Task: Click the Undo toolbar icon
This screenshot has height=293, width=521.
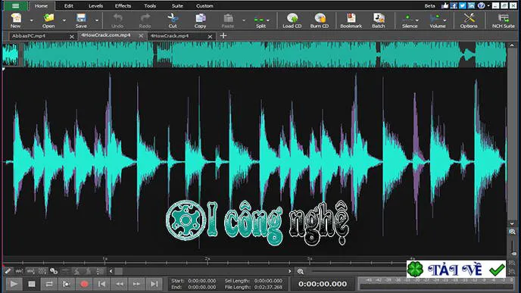Action: [117, 20]
